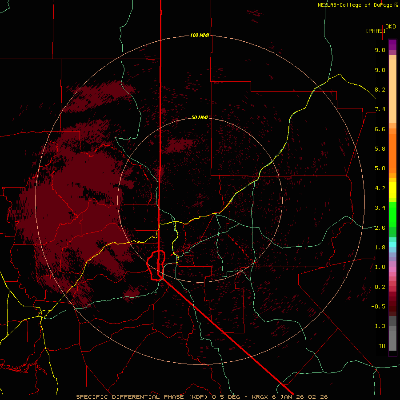The width and height of the screenshot is (400, 400).
Task: Click the [PHAS] legend heading
Action: pyautogui.click(x=376, y=31)
